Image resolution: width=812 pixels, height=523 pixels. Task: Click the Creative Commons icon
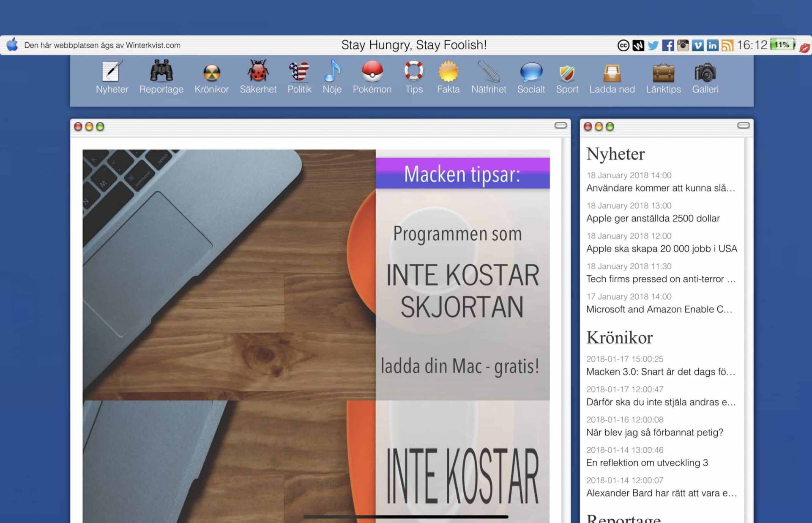pos(623,45)
